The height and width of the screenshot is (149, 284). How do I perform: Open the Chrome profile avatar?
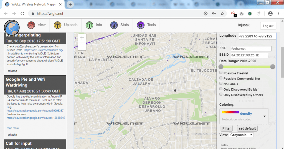(270, 14)
